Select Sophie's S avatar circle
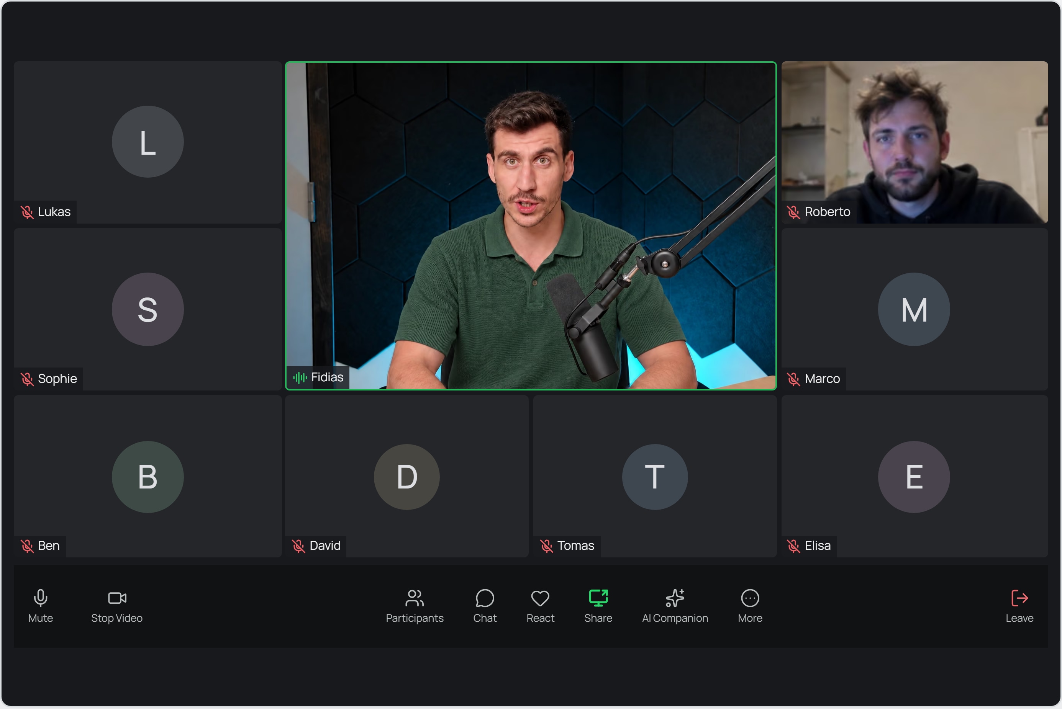Image resolution: width=1062 pixels, height=709 pixels. coord(147,309)
